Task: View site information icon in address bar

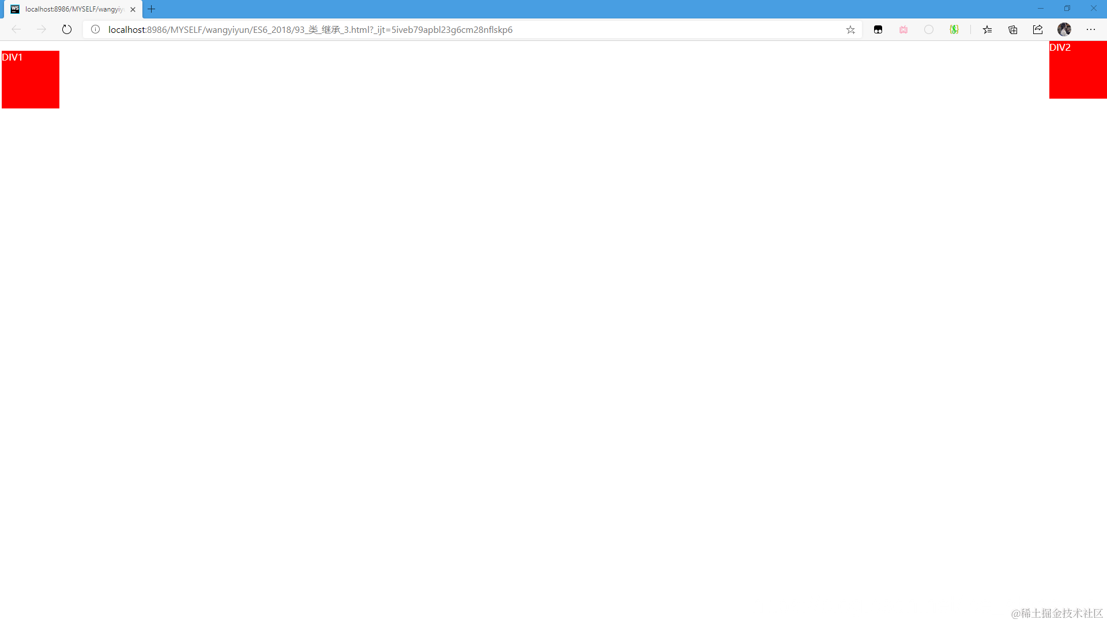Action: (96, 29)
